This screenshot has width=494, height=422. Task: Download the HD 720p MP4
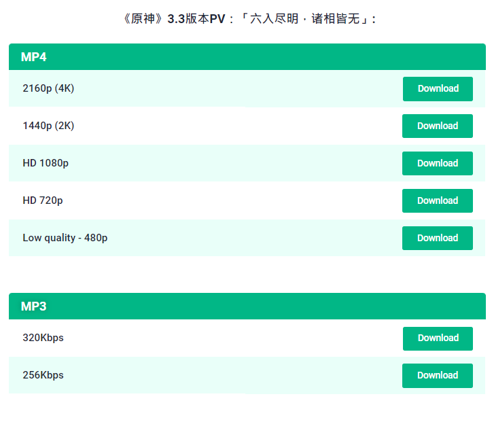coord(438,200)
